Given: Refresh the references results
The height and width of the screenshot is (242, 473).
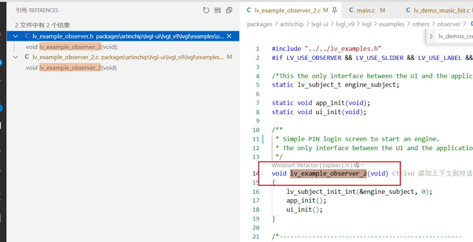Looking at the screenshot, I should (x=206, y=10).
